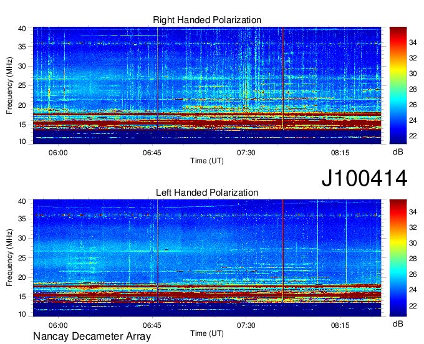
Task: Click the 25 MHz tick on the bottom plot
Action: pyautogui.click(x=22, y=258)
